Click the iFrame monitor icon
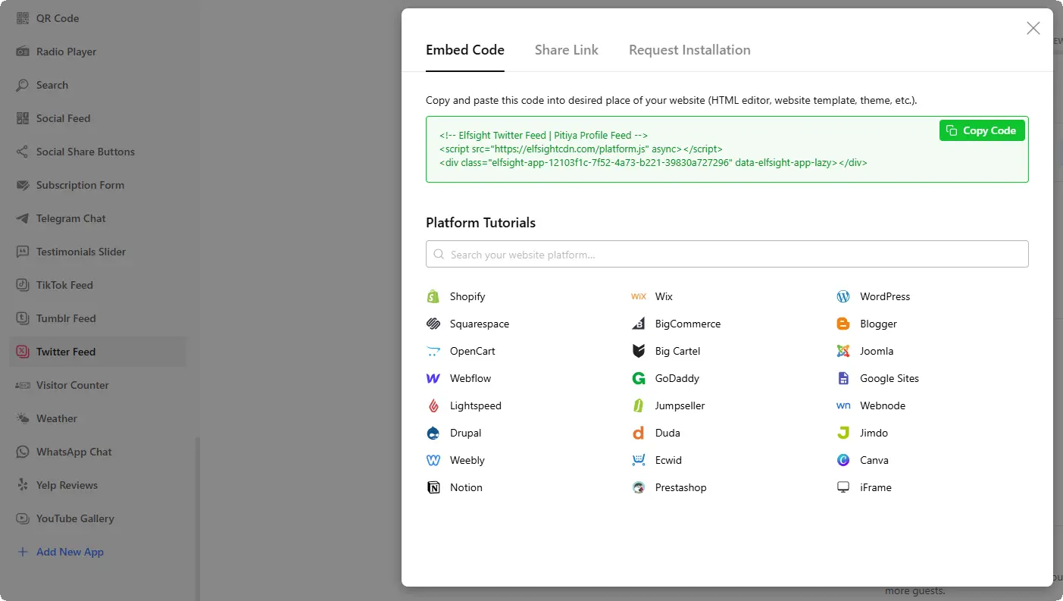 tap(843, 487)
